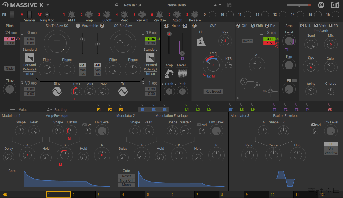
Task: Select the Sine PM oscillator waveform icon
Action: coord(57,91)
